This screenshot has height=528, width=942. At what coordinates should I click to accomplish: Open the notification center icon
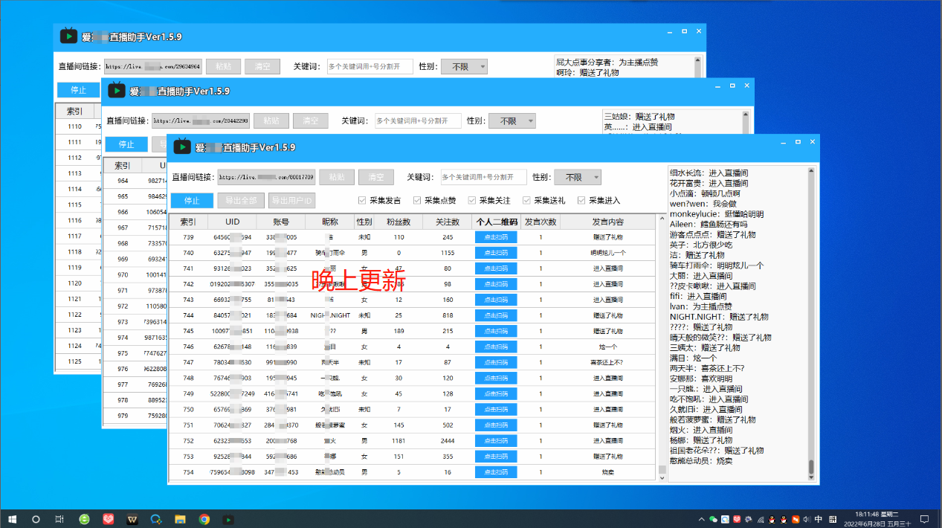point(924,518)
